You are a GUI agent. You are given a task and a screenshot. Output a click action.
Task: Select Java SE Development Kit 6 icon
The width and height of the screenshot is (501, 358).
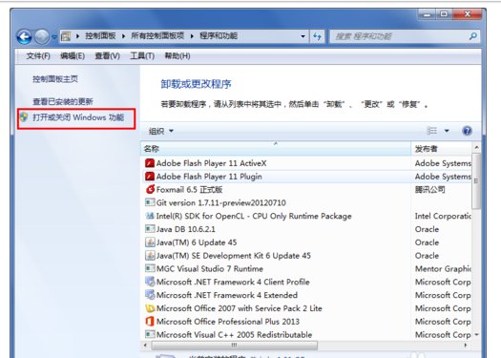pos(150,256)
